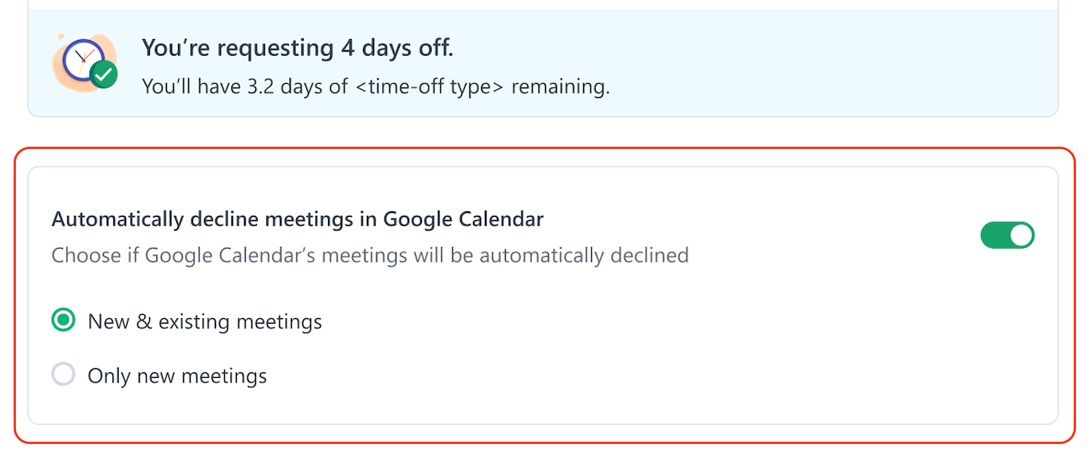Click the clock hands inside the clock illustration
The width and height of the screenshot is (1092, 468).
pos(80,57)
